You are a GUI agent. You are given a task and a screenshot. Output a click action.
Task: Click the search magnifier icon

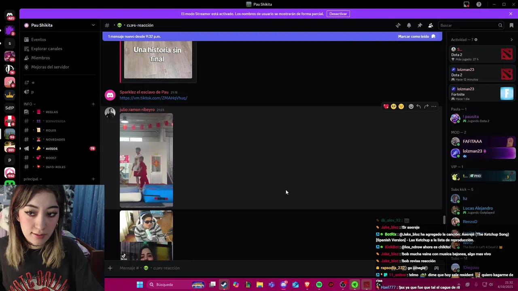click(500, 25)
